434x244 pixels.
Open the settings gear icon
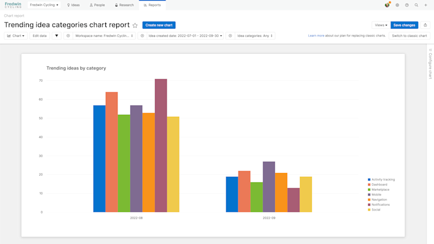click(397, 5)
